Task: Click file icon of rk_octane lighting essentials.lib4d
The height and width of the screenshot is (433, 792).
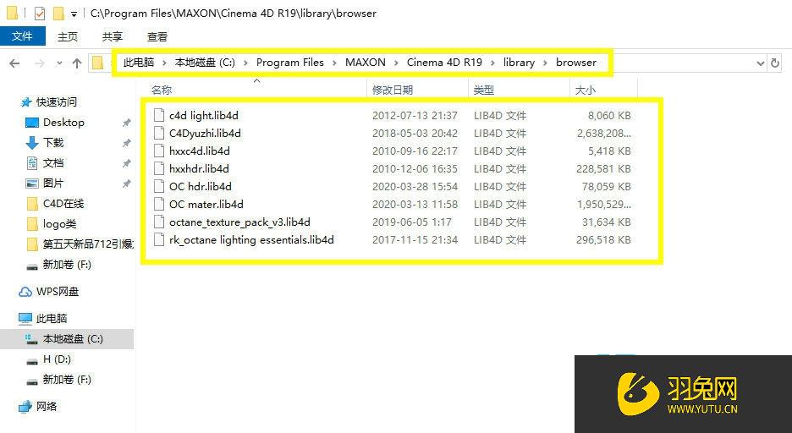Action: pyautogui.click(x=159, y=239)
